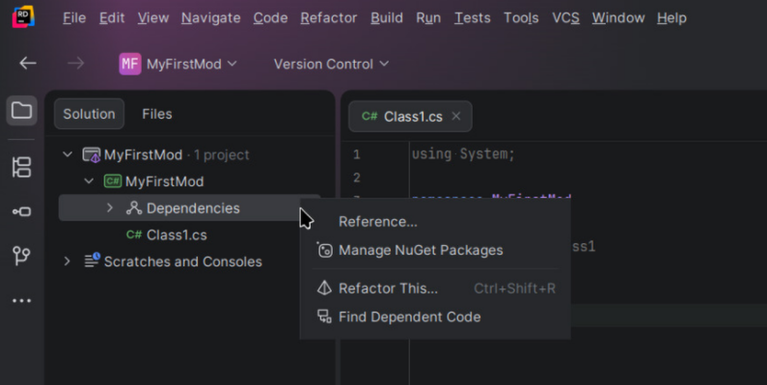Open the Explorer folder tool window

click(x=21, y=111)
